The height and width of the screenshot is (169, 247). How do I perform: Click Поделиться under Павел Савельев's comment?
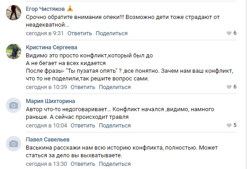coord(115,164)
